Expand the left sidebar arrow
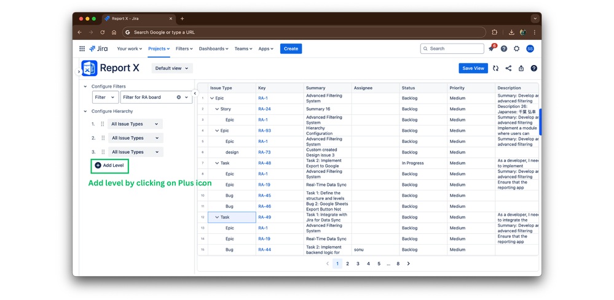Screen dimensions: 614x300 tap(78, 72)
